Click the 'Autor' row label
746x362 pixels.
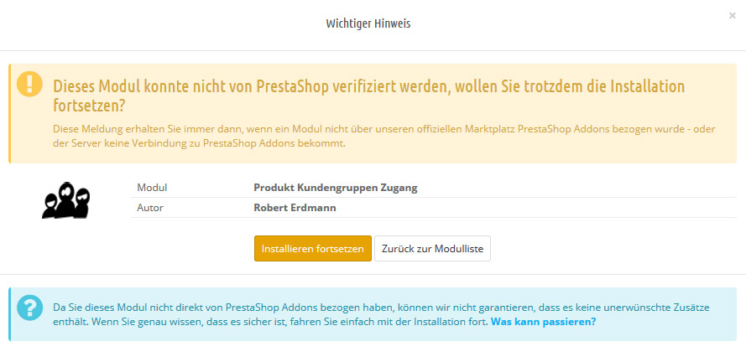coord(150,208)
